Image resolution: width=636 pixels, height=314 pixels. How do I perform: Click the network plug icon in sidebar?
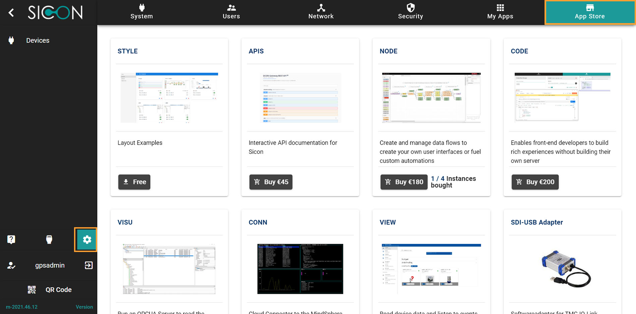pos(49,239)
